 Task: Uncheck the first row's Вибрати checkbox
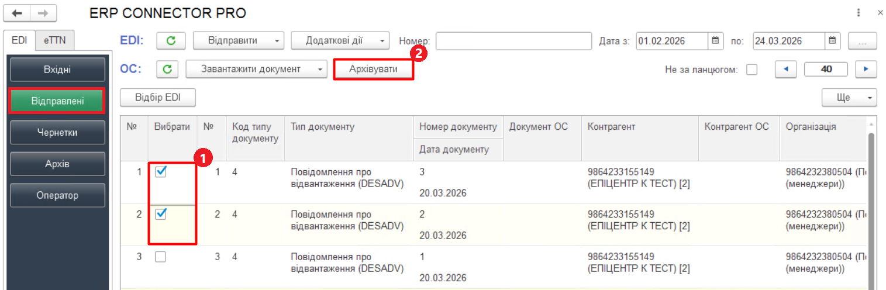(x=161, y=172)
